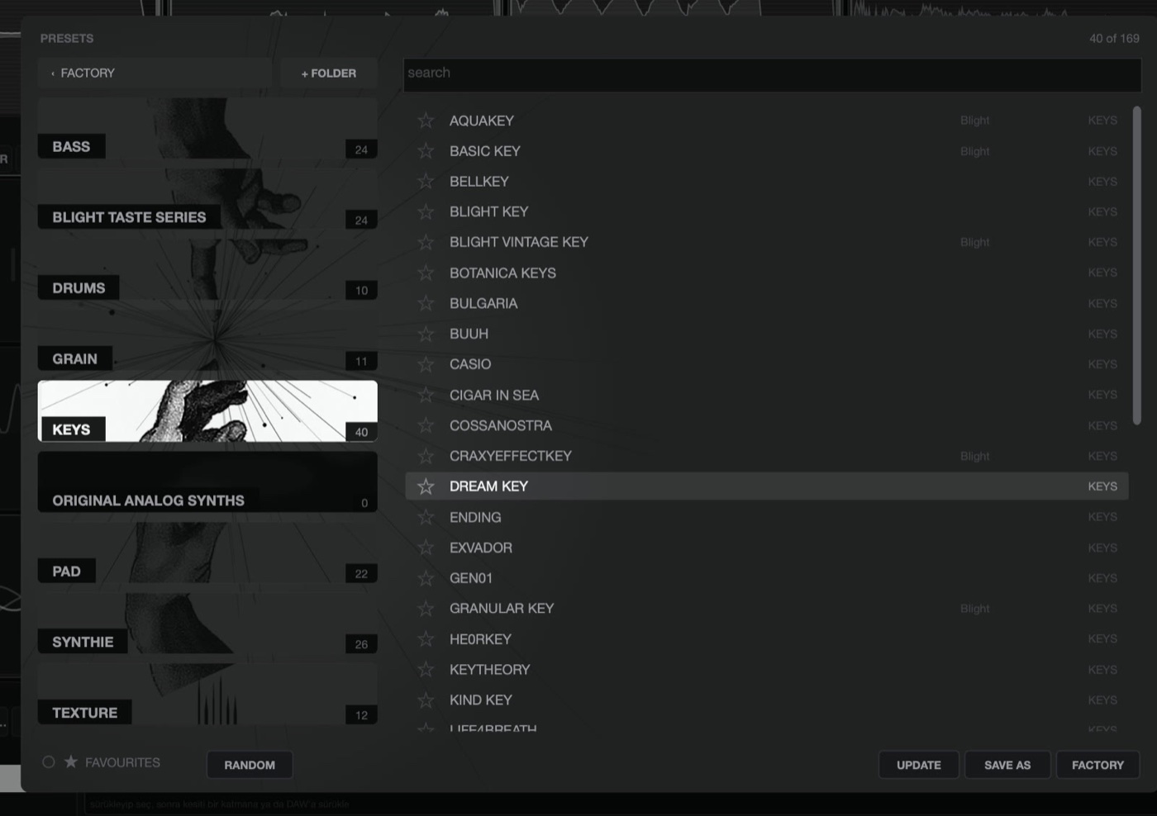Viewport: 1157px width, 816px height.
Task: Star the BASIC KEY preset
Action: tap(426, 151)
